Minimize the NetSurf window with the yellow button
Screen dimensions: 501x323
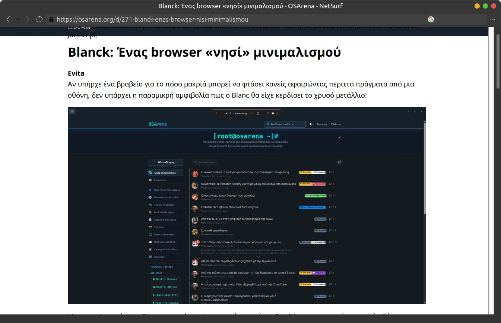click(477, 6)
